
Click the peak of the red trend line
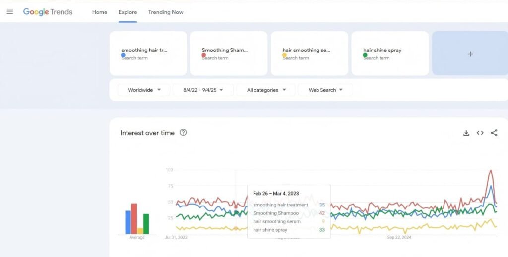point(491,171)
